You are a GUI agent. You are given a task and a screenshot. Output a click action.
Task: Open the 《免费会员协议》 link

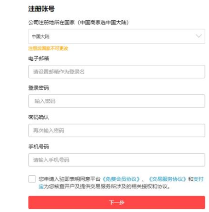pos(121,179)
